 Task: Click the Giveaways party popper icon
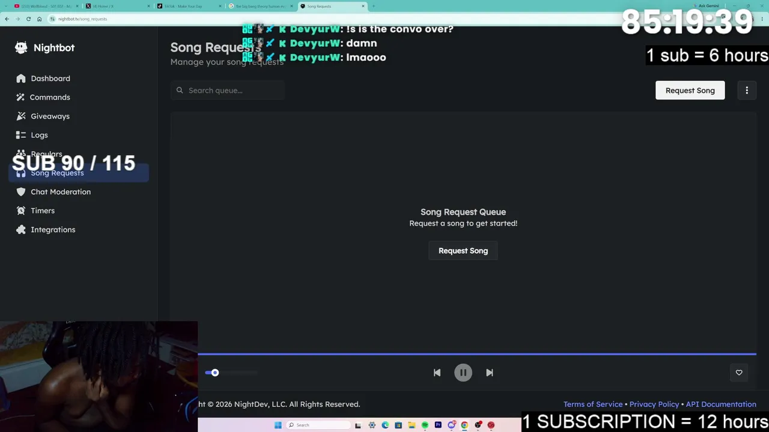21,116
